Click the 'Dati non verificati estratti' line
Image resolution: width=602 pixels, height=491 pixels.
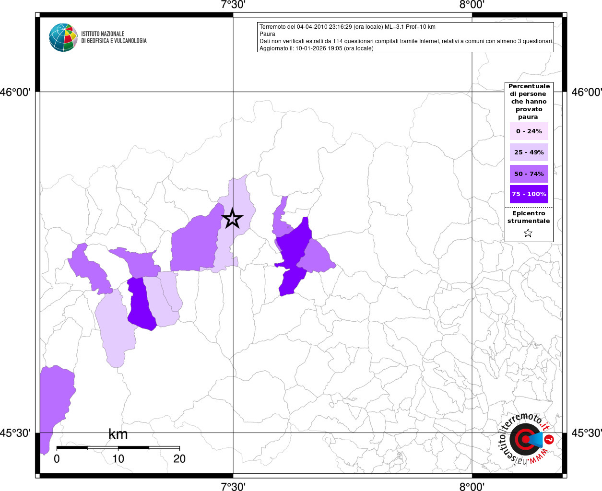pos(406,41)
